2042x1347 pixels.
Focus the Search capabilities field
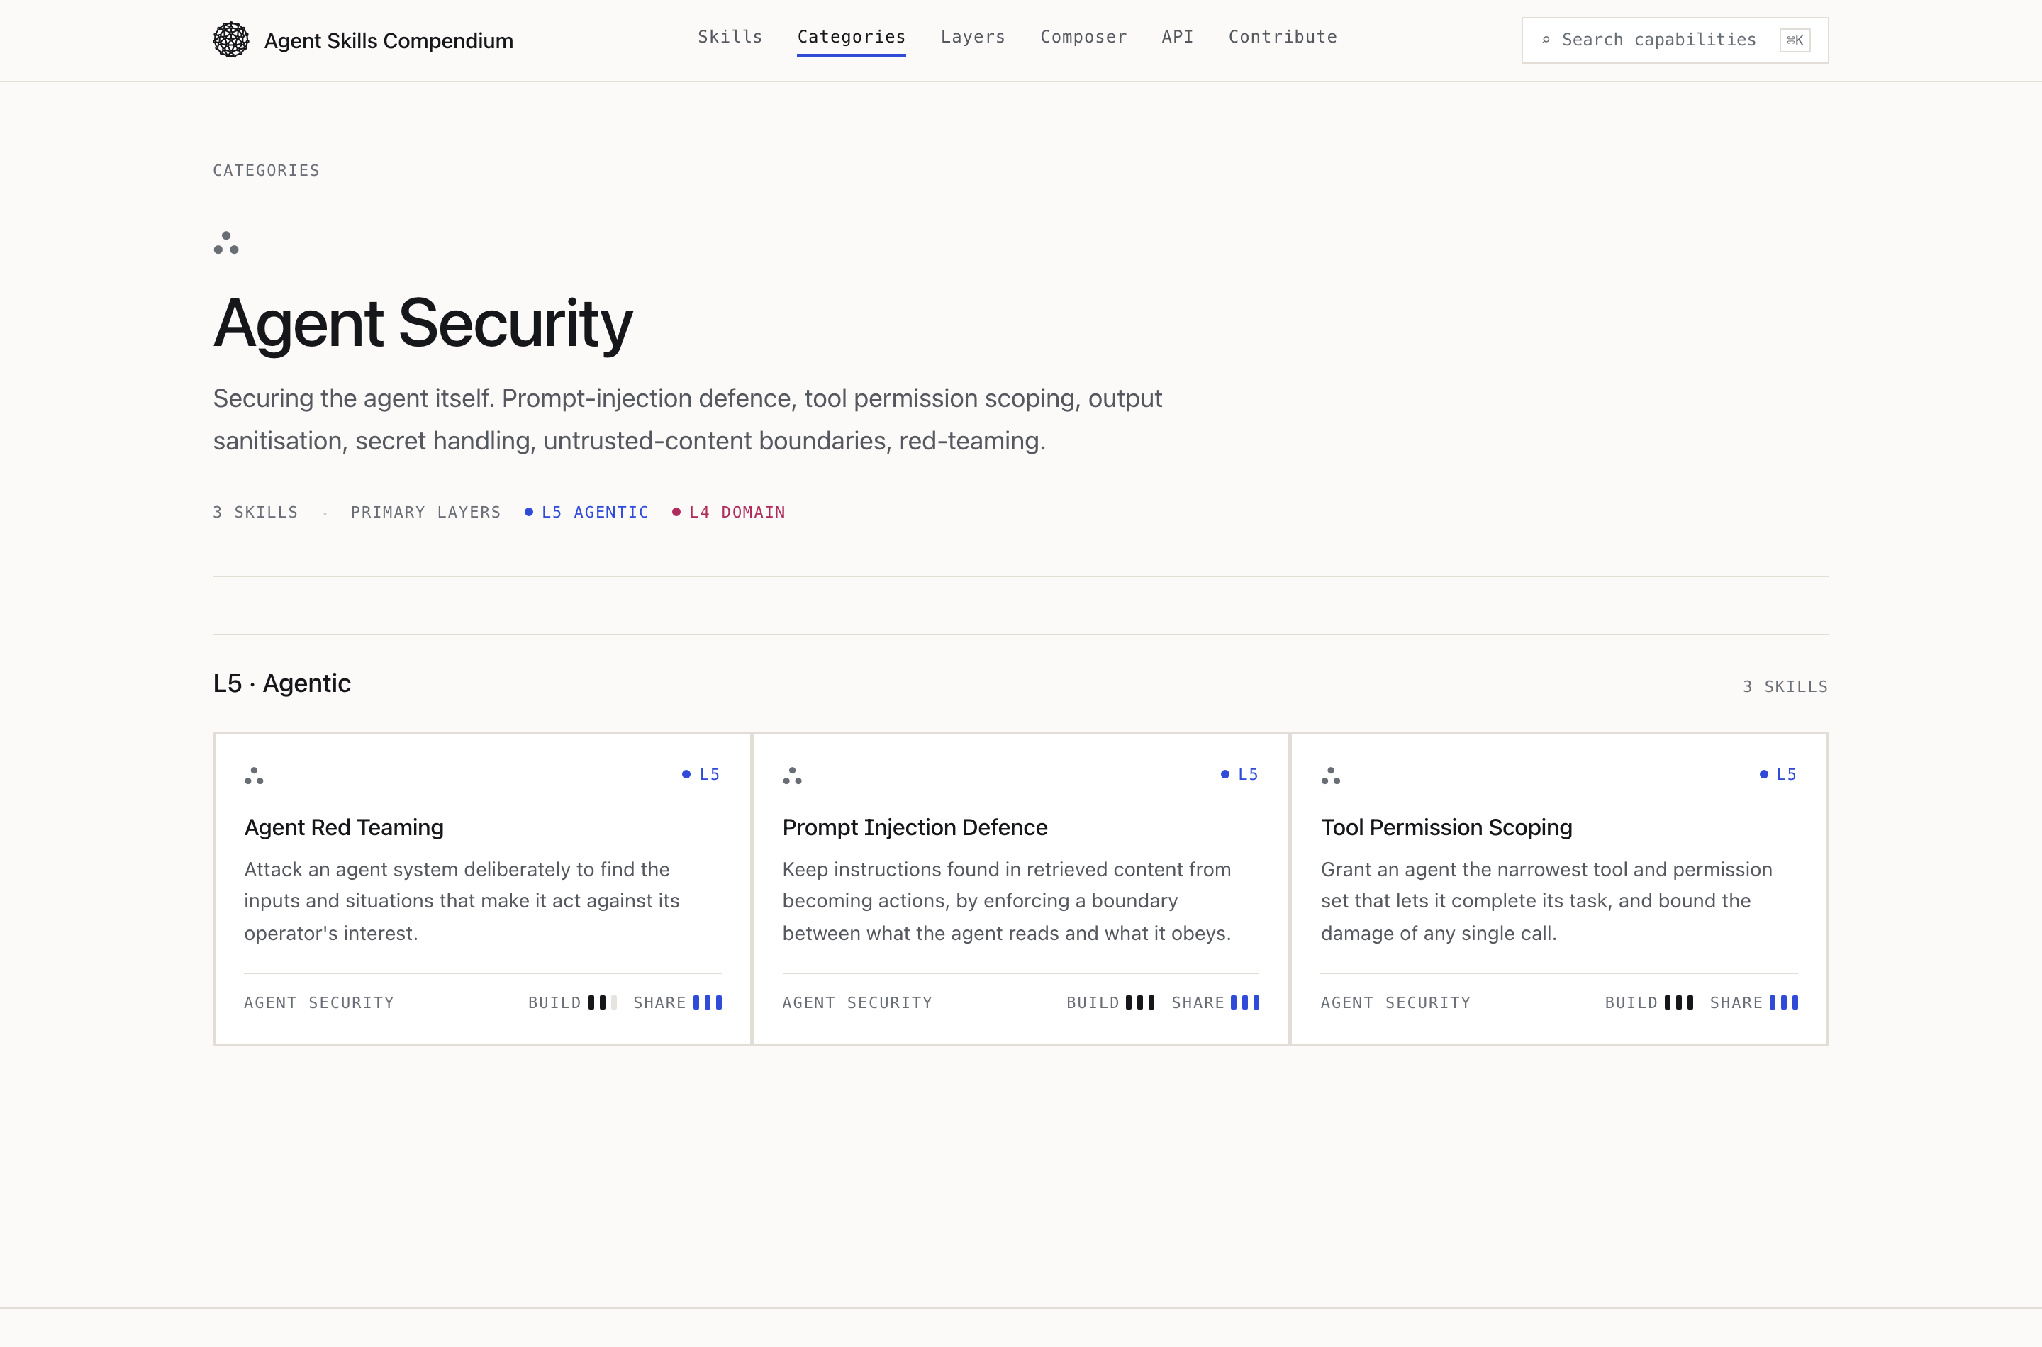pos(1674,40)
